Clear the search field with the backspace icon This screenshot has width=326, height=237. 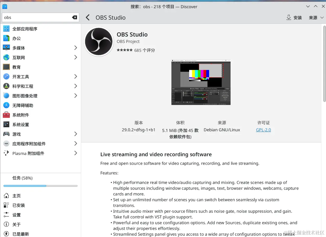pos(74,17)
